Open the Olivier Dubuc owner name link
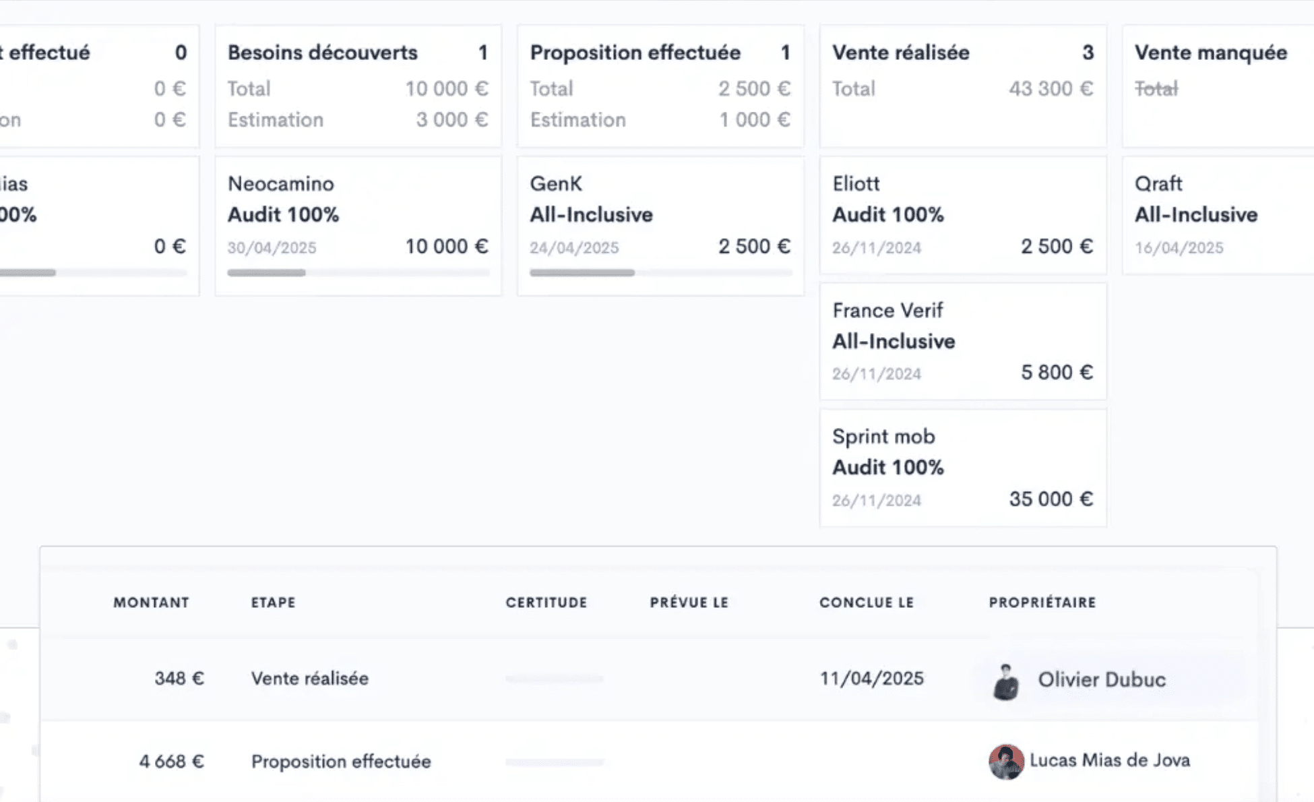The width and height of the screenshot is (1314, 802). [x=1101, y=679]
